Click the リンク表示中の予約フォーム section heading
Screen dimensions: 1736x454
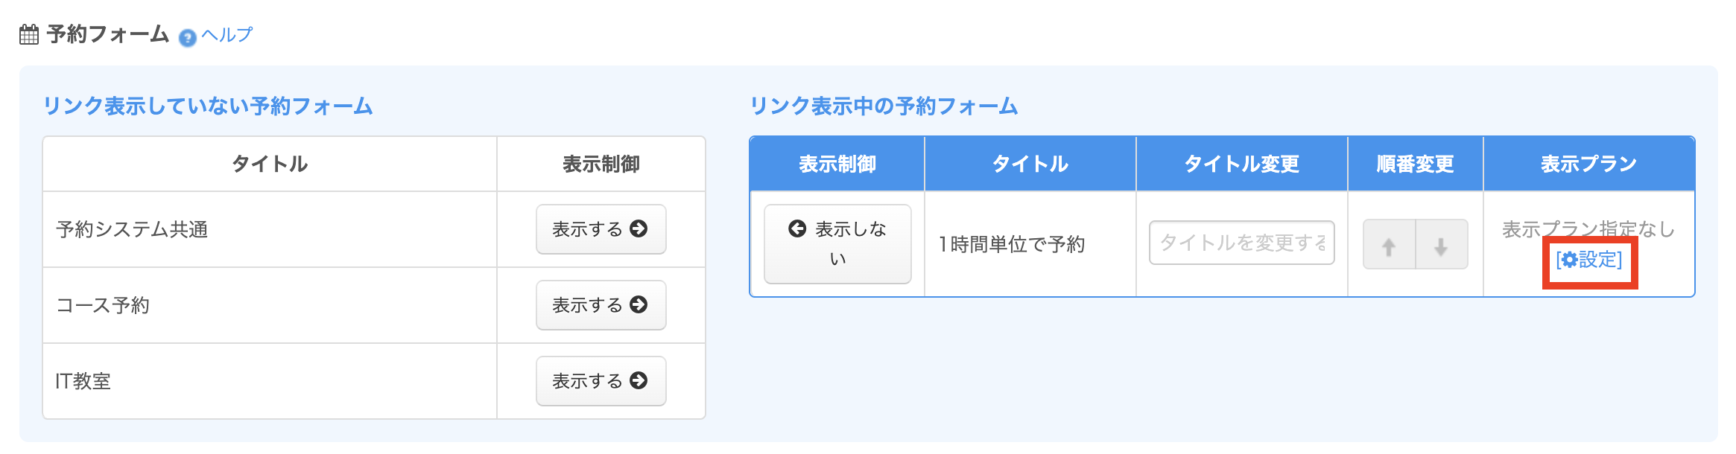pos(884,106)
